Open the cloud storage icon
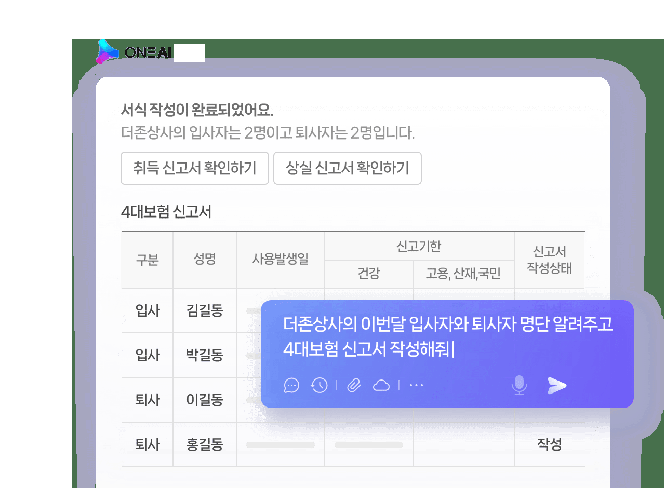This screenshot has width=665, height=488. (381, 385)
